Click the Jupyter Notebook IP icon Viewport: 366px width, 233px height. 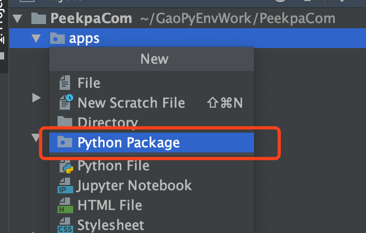tap(65, 185)
